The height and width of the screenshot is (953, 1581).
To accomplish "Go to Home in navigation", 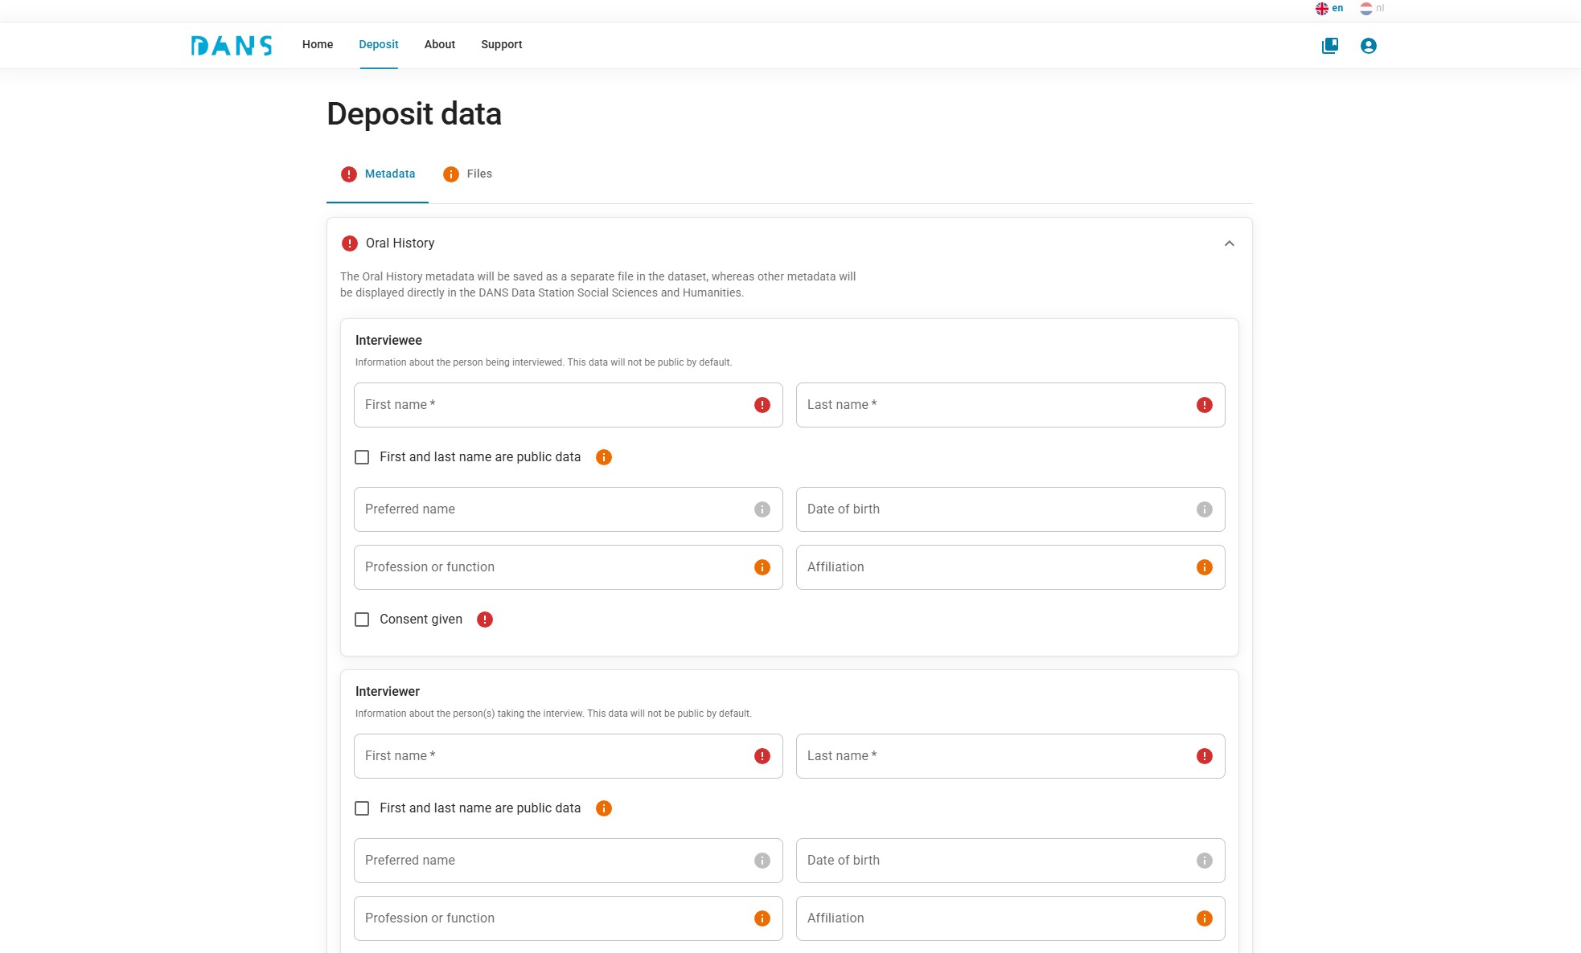I will [318, 45].
